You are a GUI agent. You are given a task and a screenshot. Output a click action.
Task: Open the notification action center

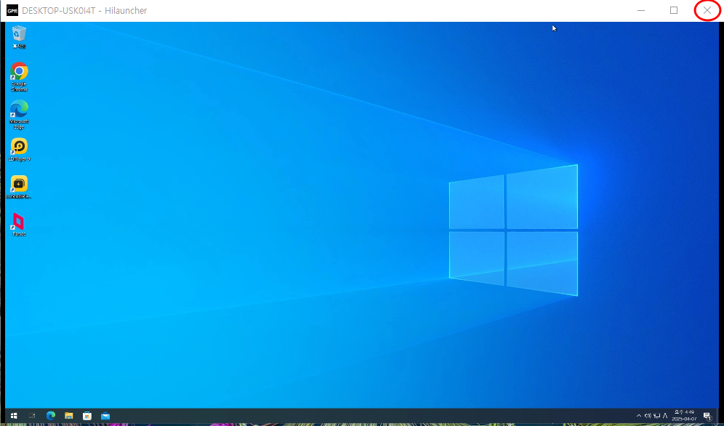coord(707,417)
